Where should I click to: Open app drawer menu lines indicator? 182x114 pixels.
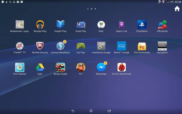(x=88, y=9)
